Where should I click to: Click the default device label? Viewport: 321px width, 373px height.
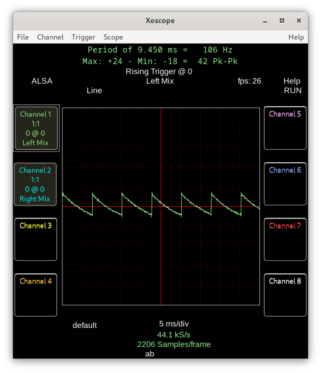point(84,325)
